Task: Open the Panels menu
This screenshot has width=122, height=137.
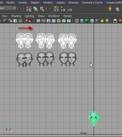Action: (x=67, y=16)
